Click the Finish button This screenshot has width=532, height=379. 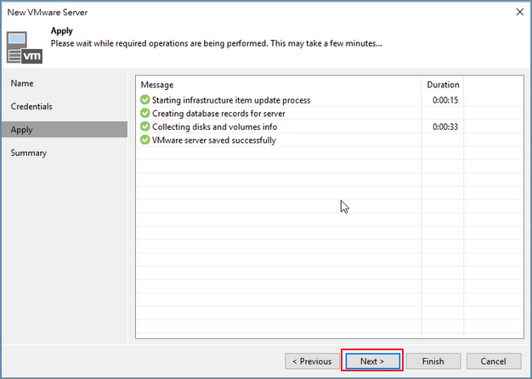[433, 361]
